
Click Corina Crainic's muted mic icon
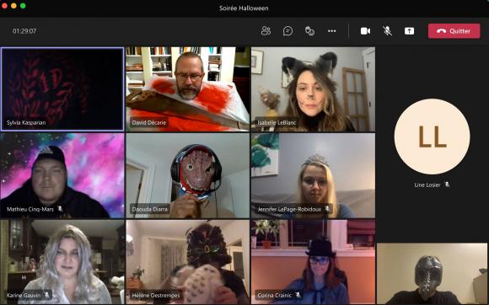click(x=298, y=295)
